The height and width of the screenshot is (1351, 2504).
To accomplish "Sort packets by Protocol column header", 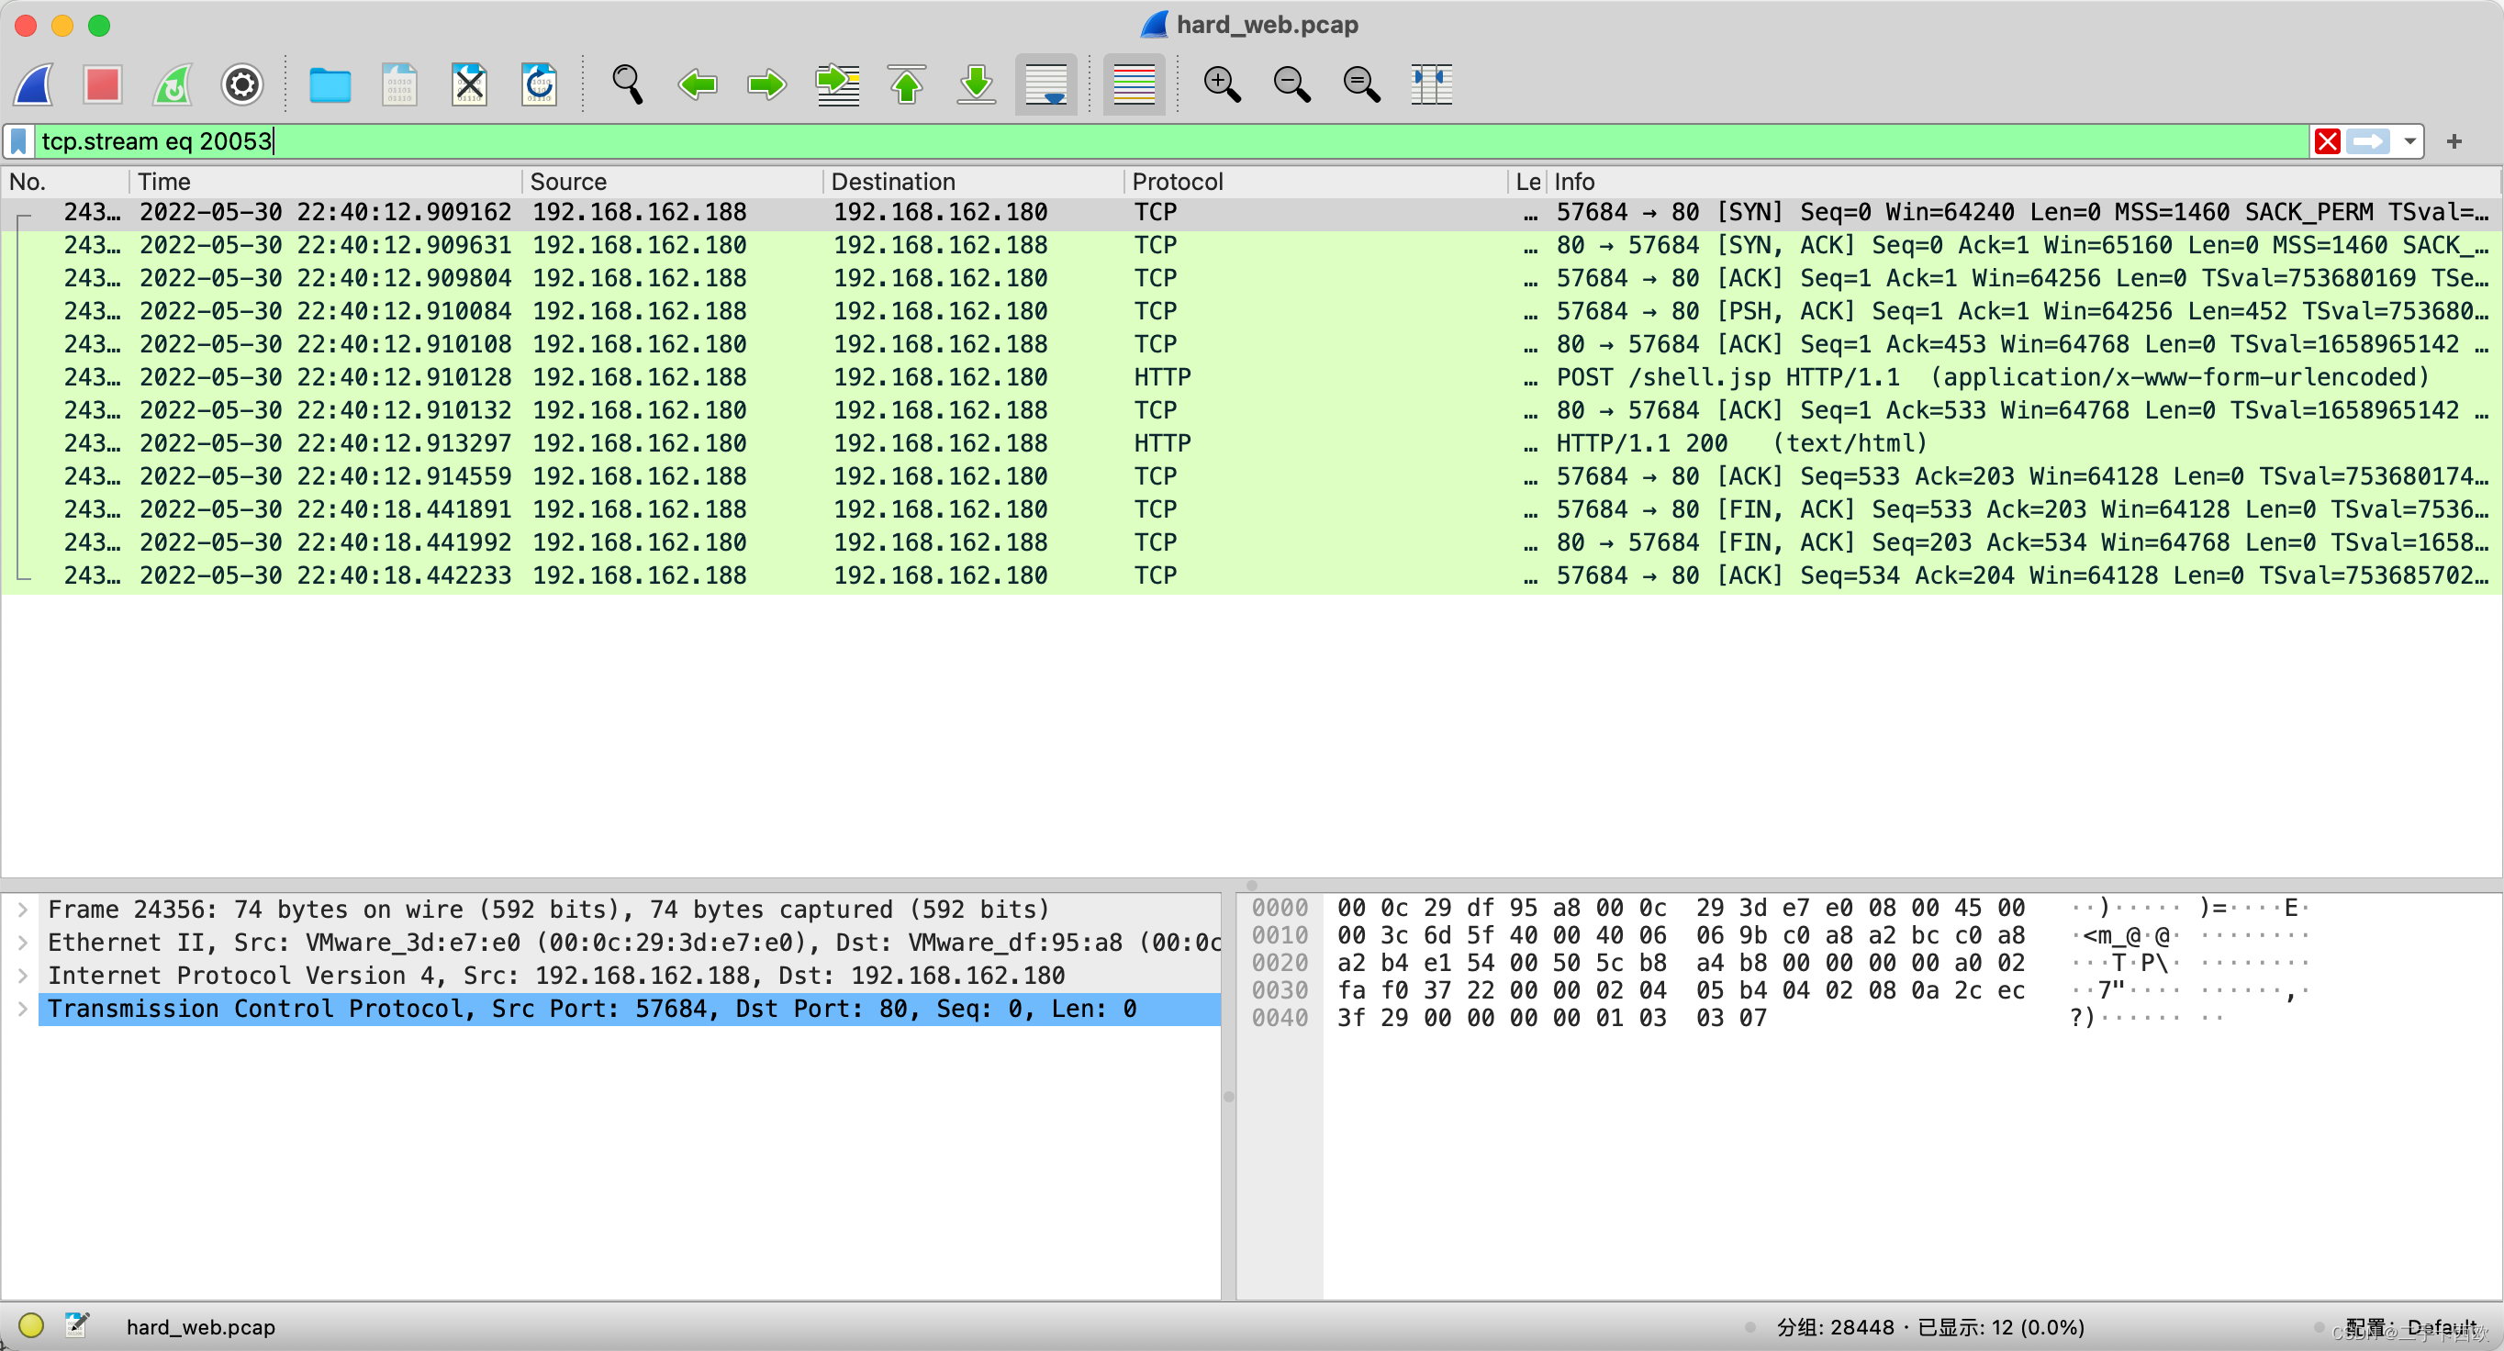I will click(x=1177, y=182).
